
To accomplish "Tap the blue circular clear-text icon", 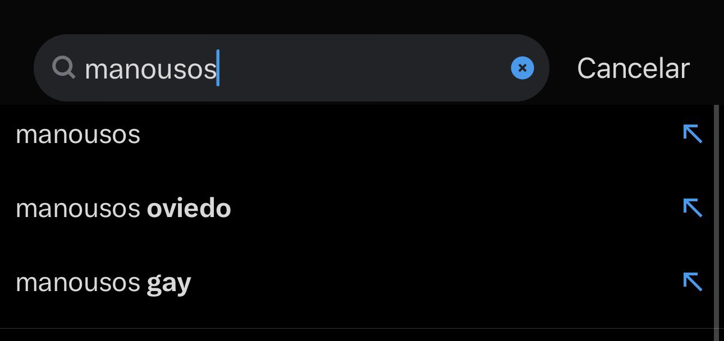I will click(x=522, y=68).
